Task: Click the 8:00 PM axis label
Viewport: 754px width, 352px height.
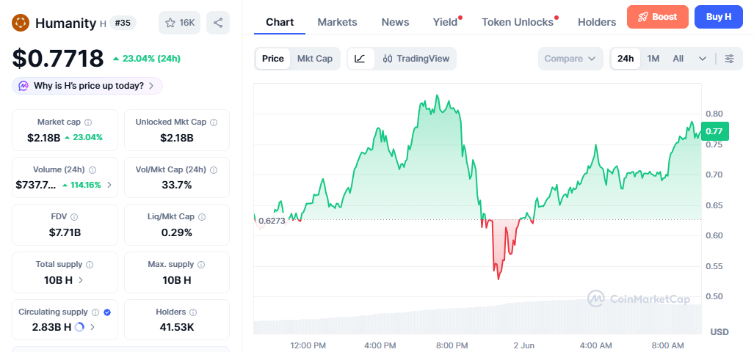Action: (x=452, y=345)
